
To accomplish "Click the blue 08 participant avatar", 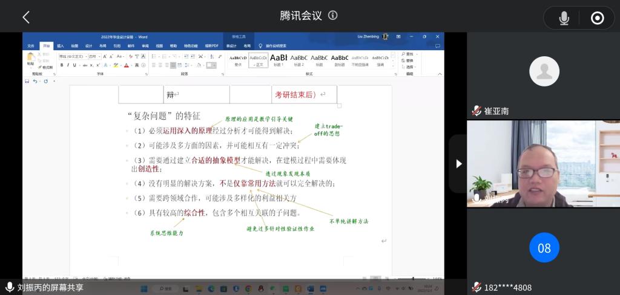I will [544, 248].
